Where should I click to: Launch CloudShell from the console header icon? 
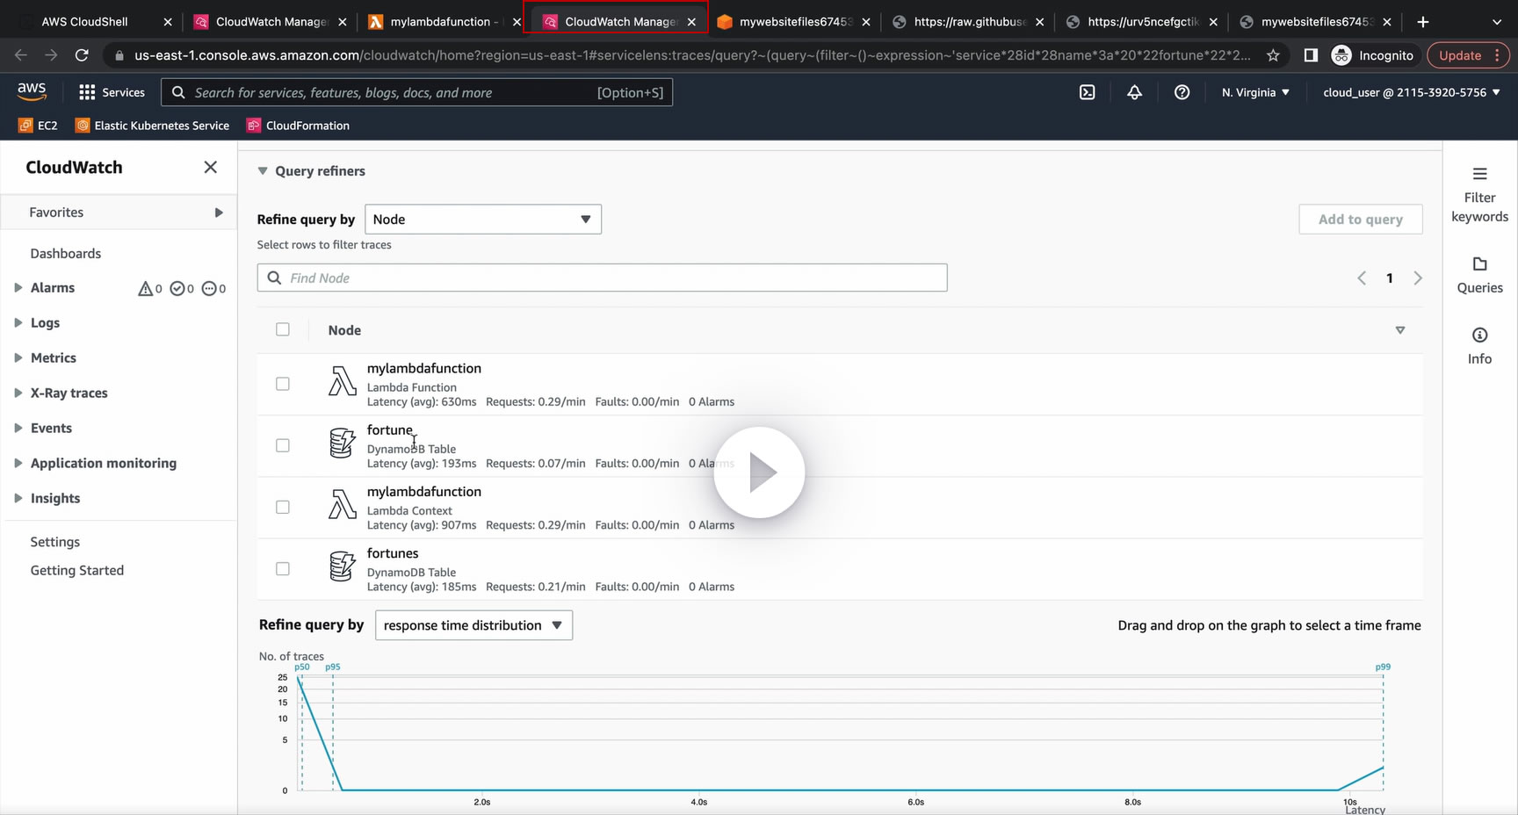click(x=1087, y=92)
